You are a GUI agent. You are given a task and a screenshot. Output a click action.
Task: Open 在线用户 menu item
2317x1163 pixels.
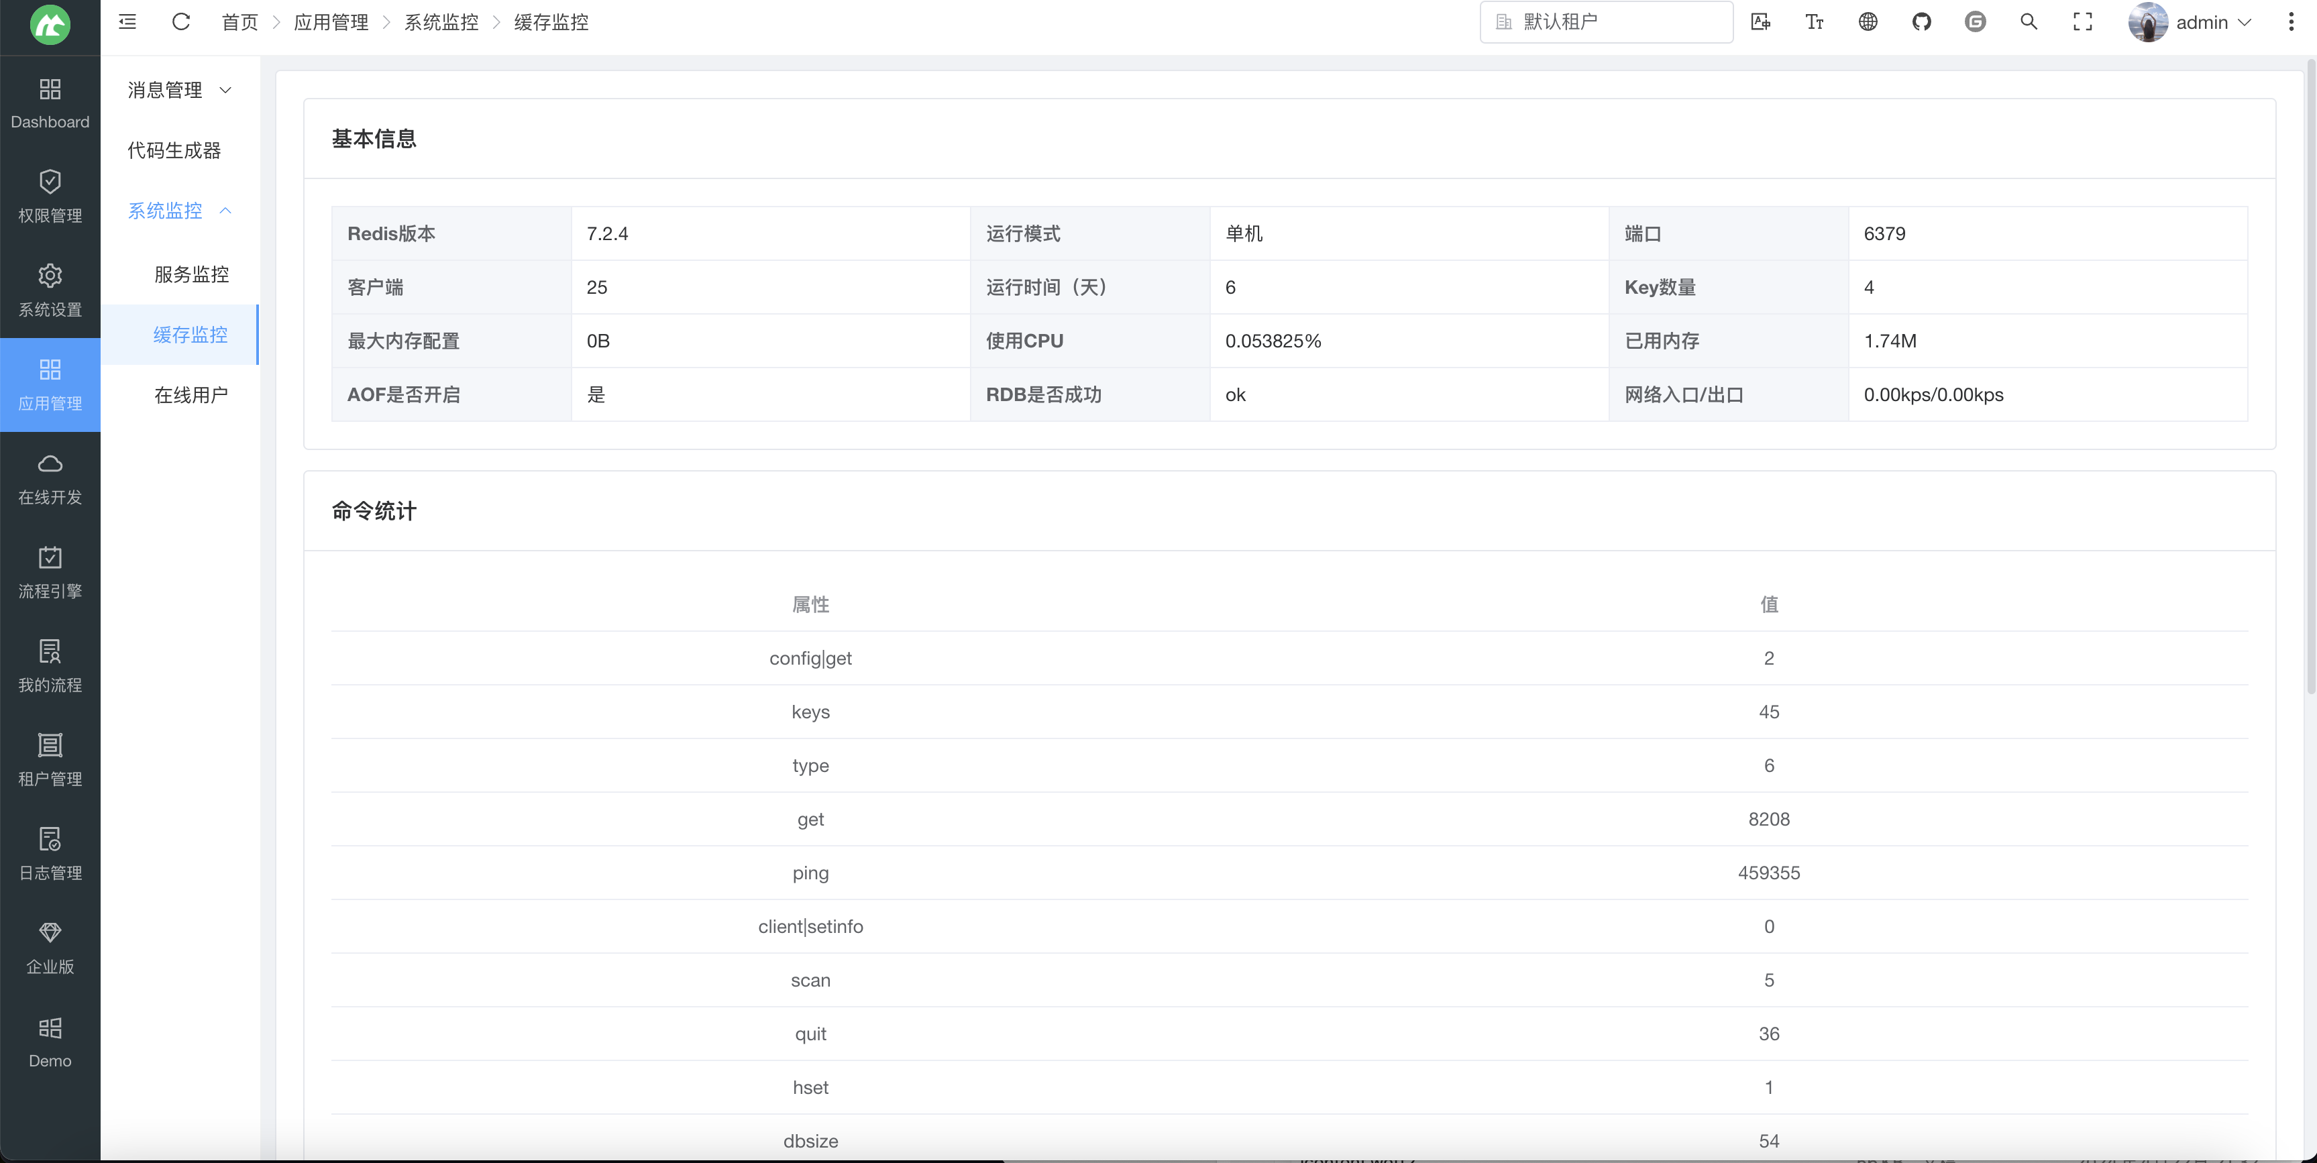click(x=191, y=395)
